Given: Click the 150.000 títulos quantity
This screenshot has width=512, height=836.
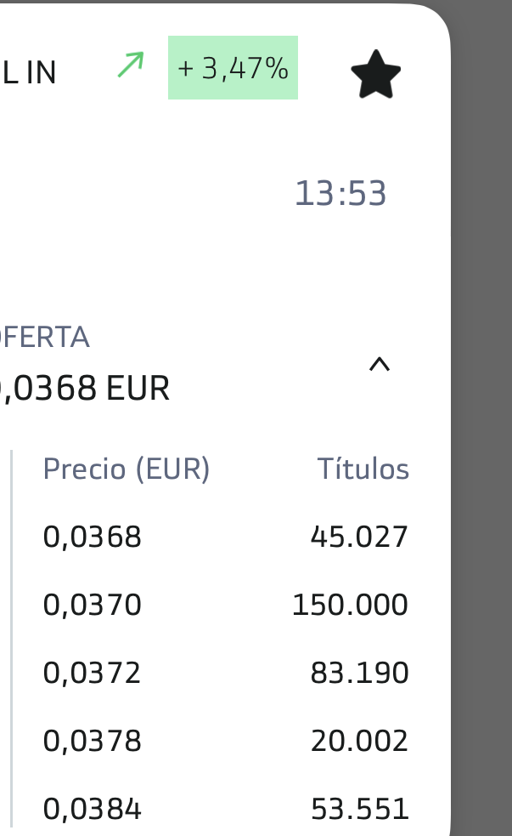Looking at the screenshot, I should tap(350, 605).
